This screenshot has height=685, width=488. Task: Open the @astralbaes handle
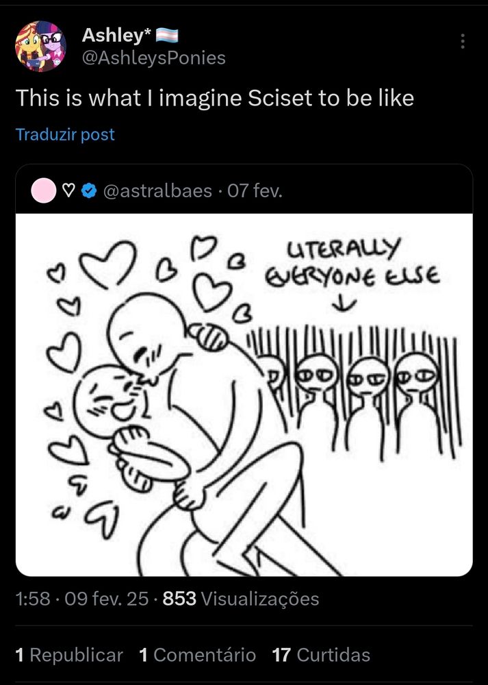[157, 191]
